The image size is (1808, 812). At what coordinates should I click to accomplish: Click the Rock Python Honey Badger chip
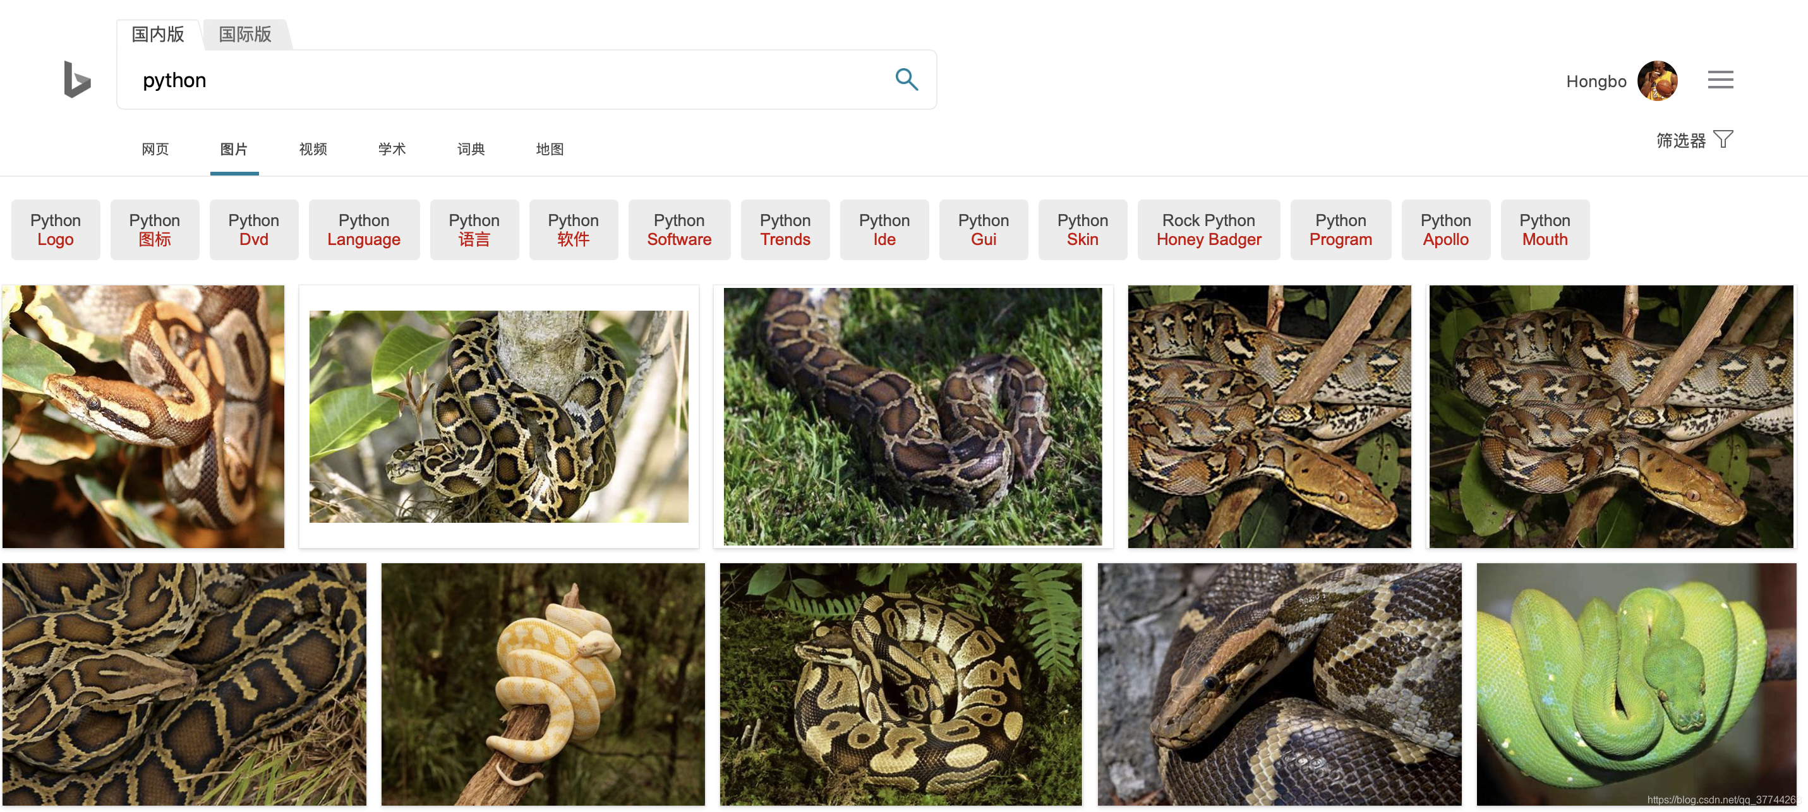point(1208,229)
